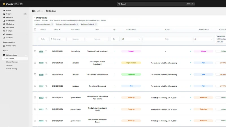Image resolution: width=226 pixels, height=127 pixels.
Task: Select the Collection Snowboard: Liquid row checkbox
Action: pyautogui.click(x=35, y=109)
